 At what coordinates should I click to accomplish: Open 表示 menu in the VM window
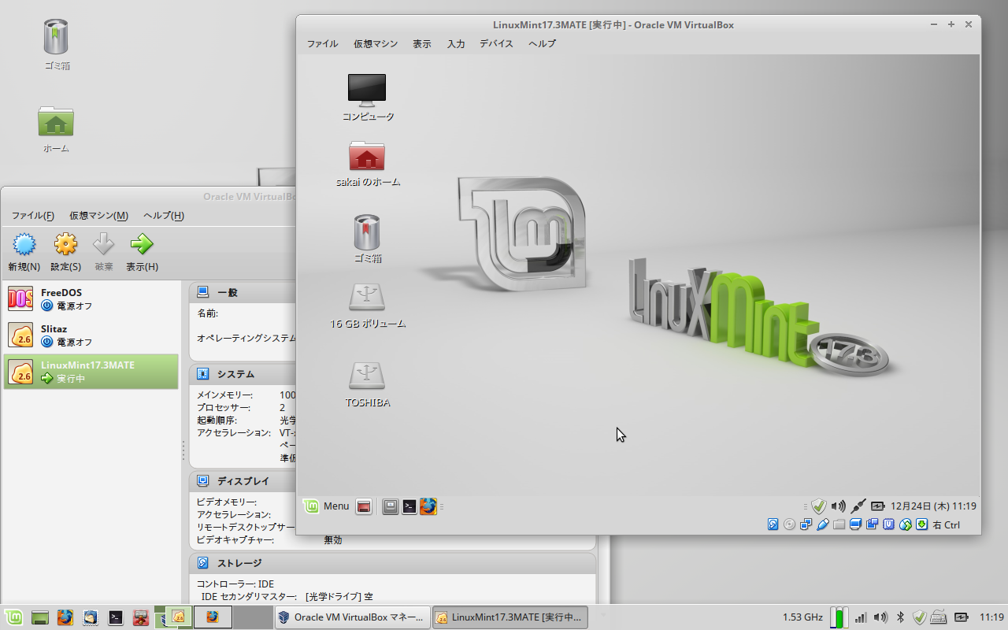coord(422,44)
